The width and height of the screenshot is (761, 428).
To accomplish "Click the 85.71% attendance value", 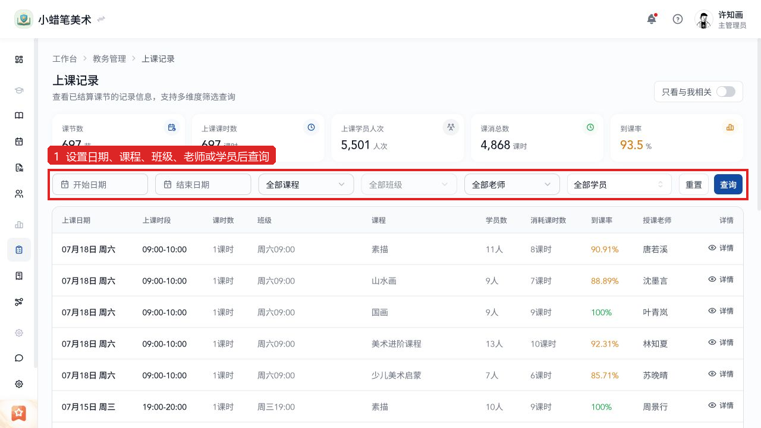I will 605,376.
